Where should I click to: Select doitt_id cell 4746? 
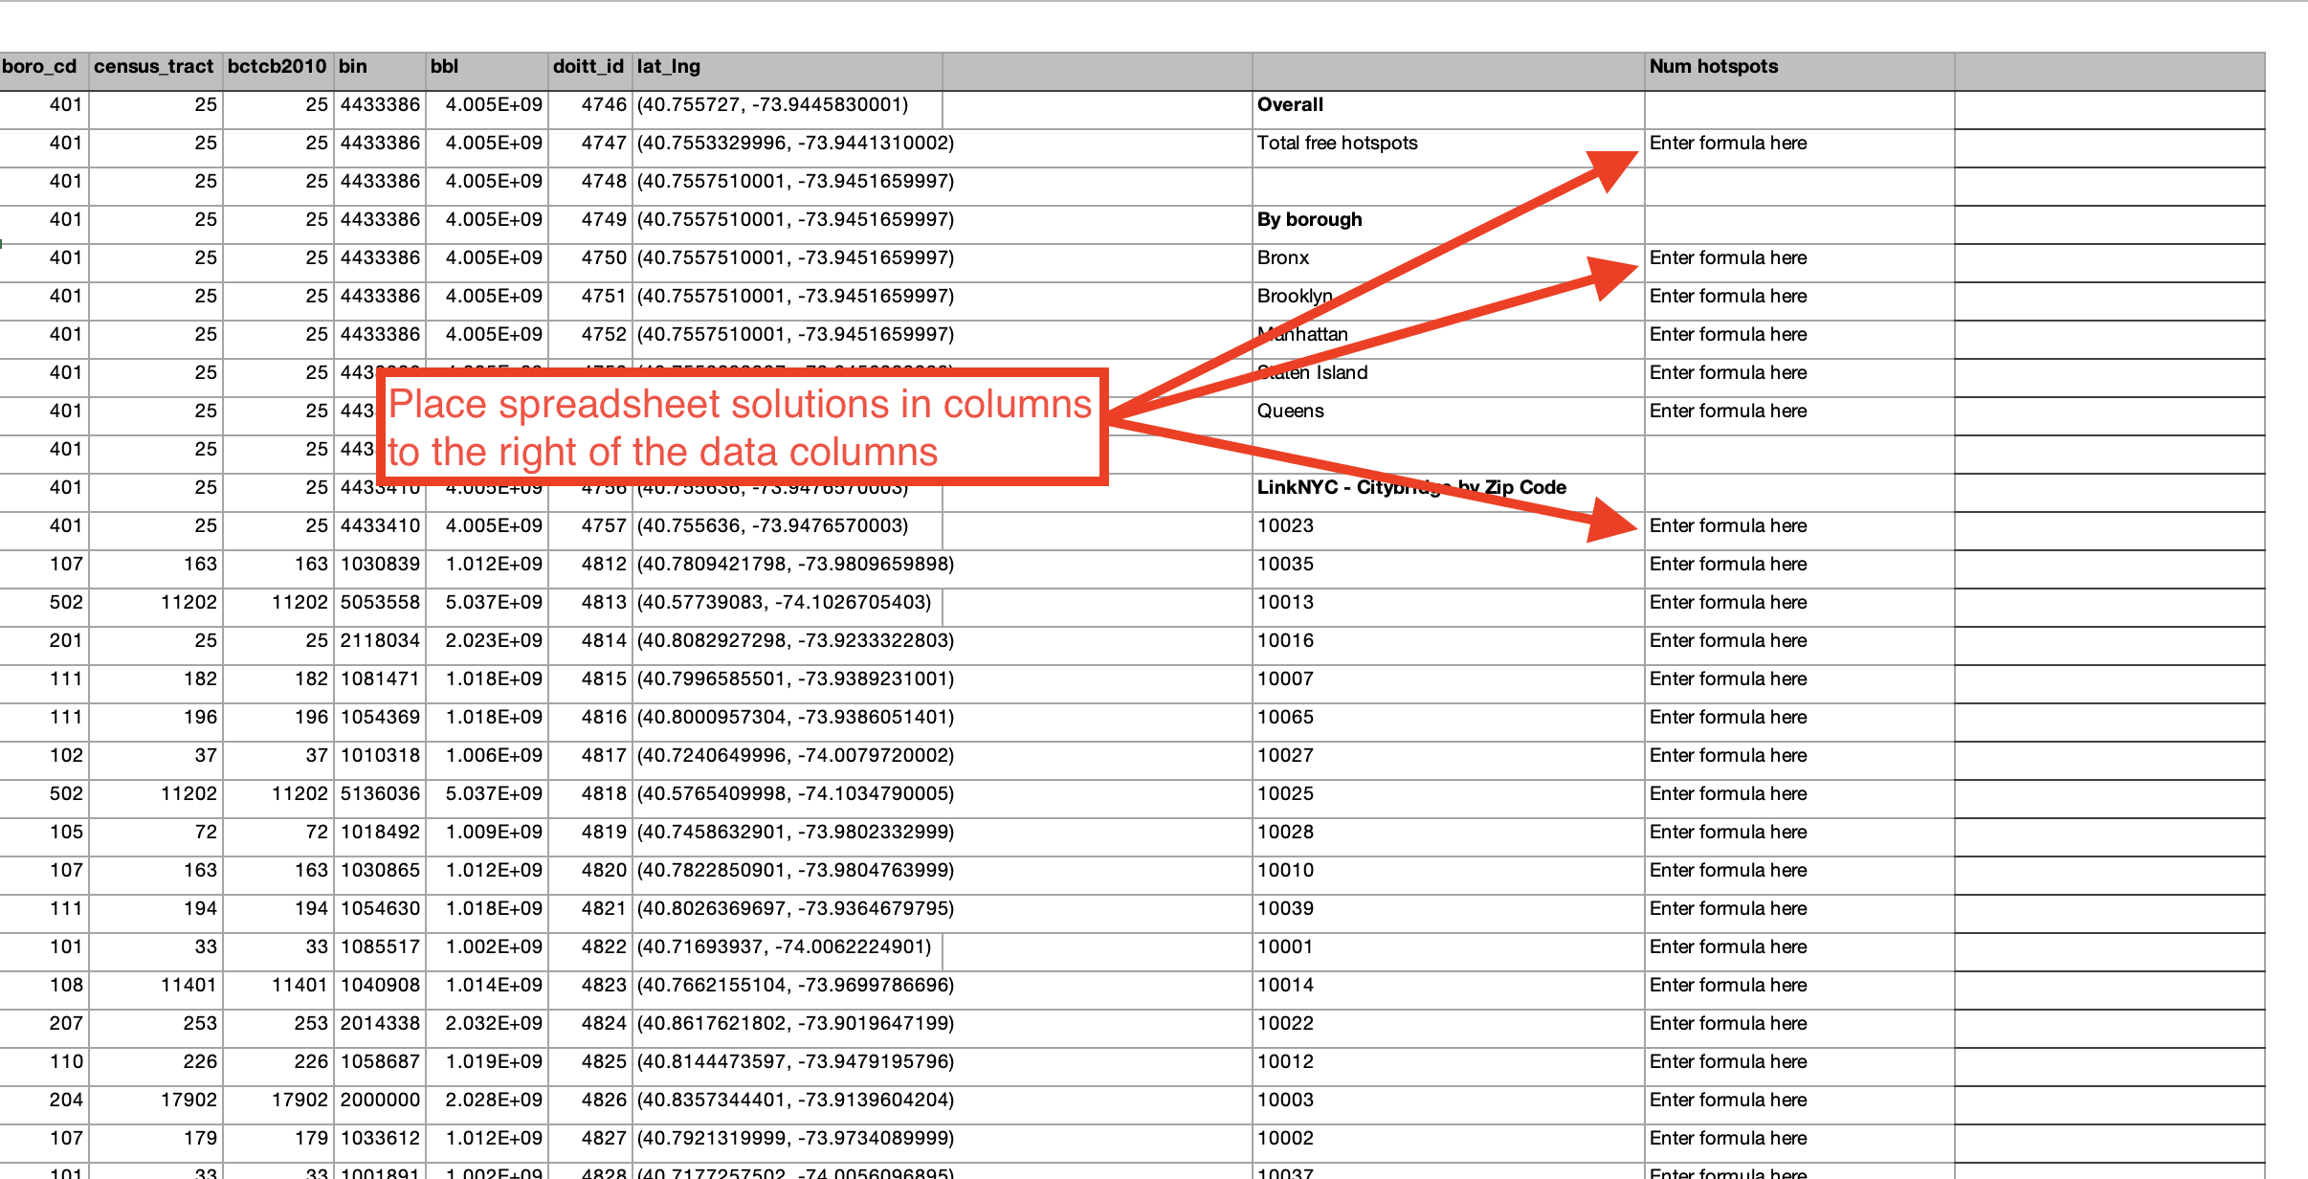coord(590,110)
